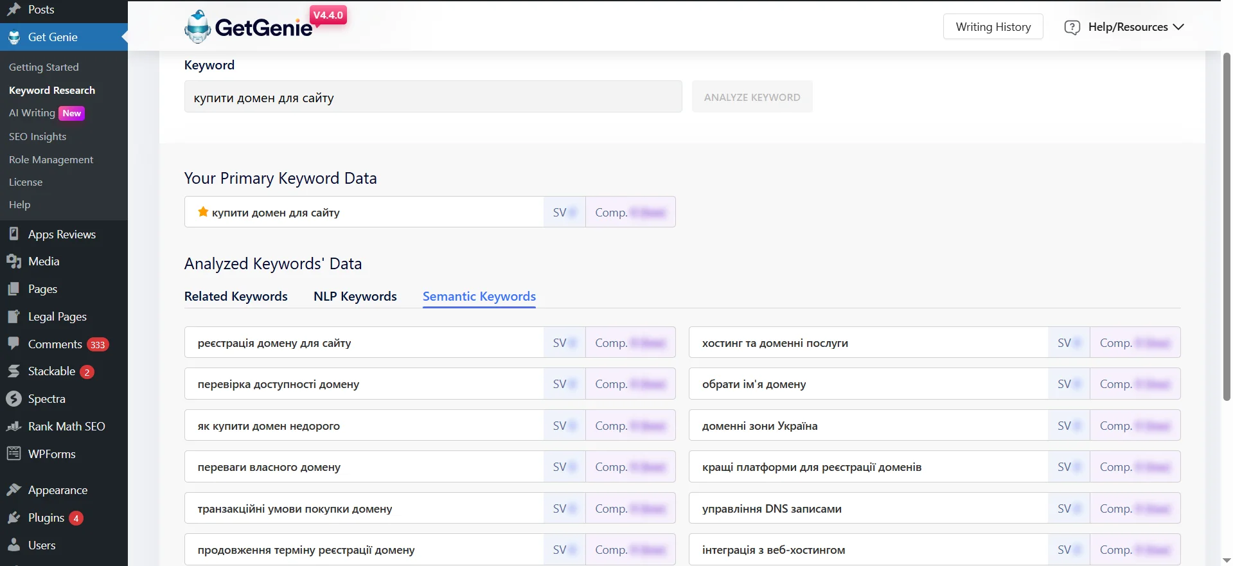Expand the Help/Resources dropdown

point(1124,27)
